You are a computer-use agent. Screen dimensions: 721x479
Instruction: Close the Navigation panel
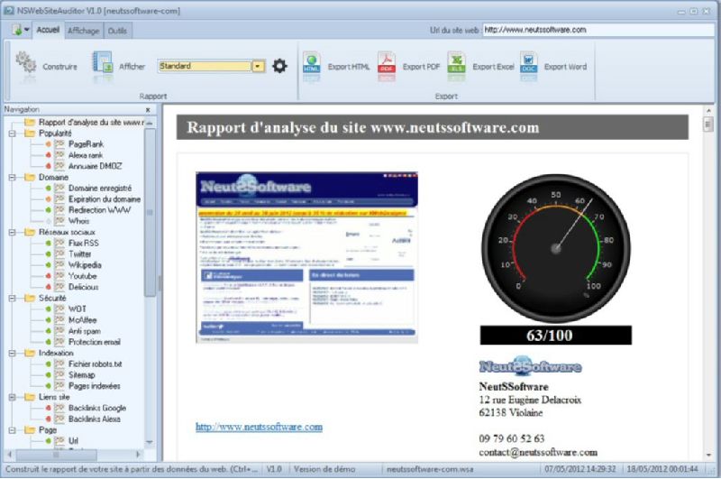coord(149,109)
